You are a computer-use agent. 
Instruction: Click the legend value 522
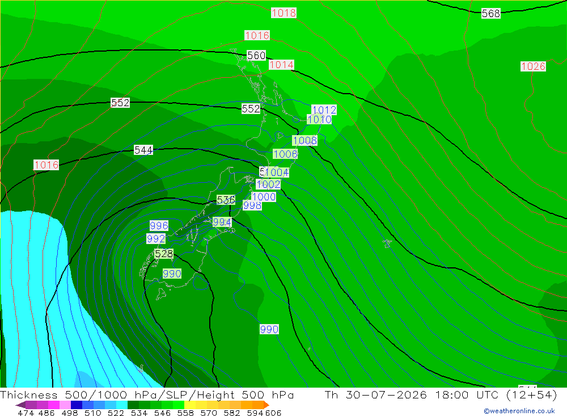point(116,413)
